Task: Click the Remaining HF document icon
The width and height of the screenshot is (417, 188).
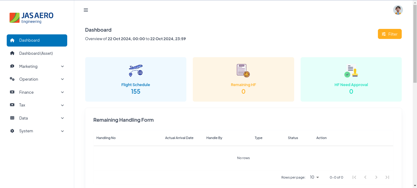Action: click(243, 71)
